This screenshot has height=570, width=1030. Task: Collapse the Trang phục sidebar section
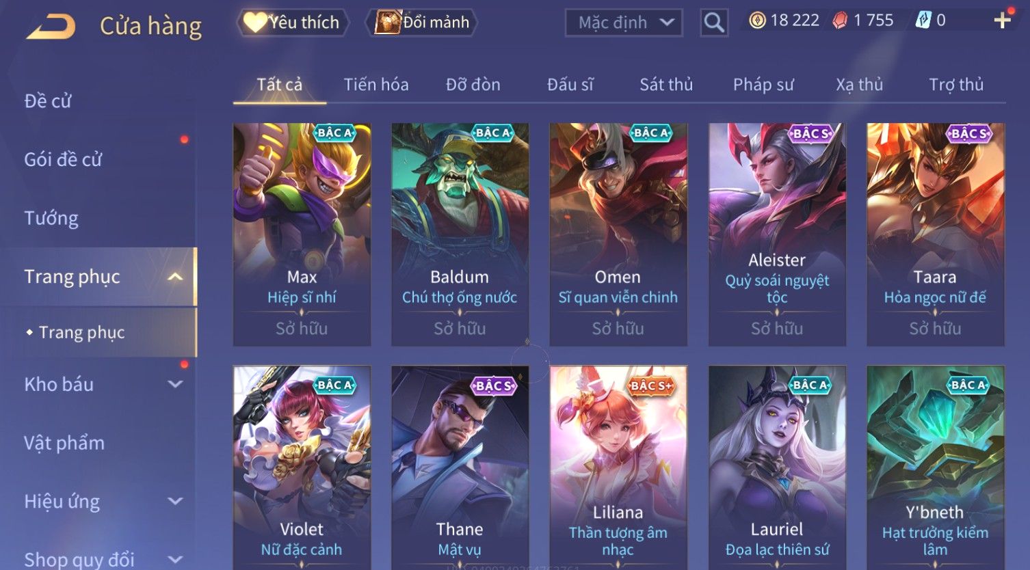[175, 277]
